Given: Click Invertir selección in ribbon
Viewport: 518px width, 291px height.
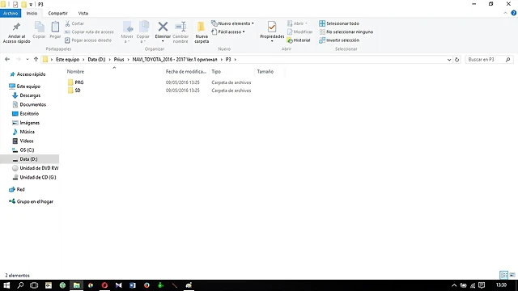Looking at the screenshot, I should (339, 40).
